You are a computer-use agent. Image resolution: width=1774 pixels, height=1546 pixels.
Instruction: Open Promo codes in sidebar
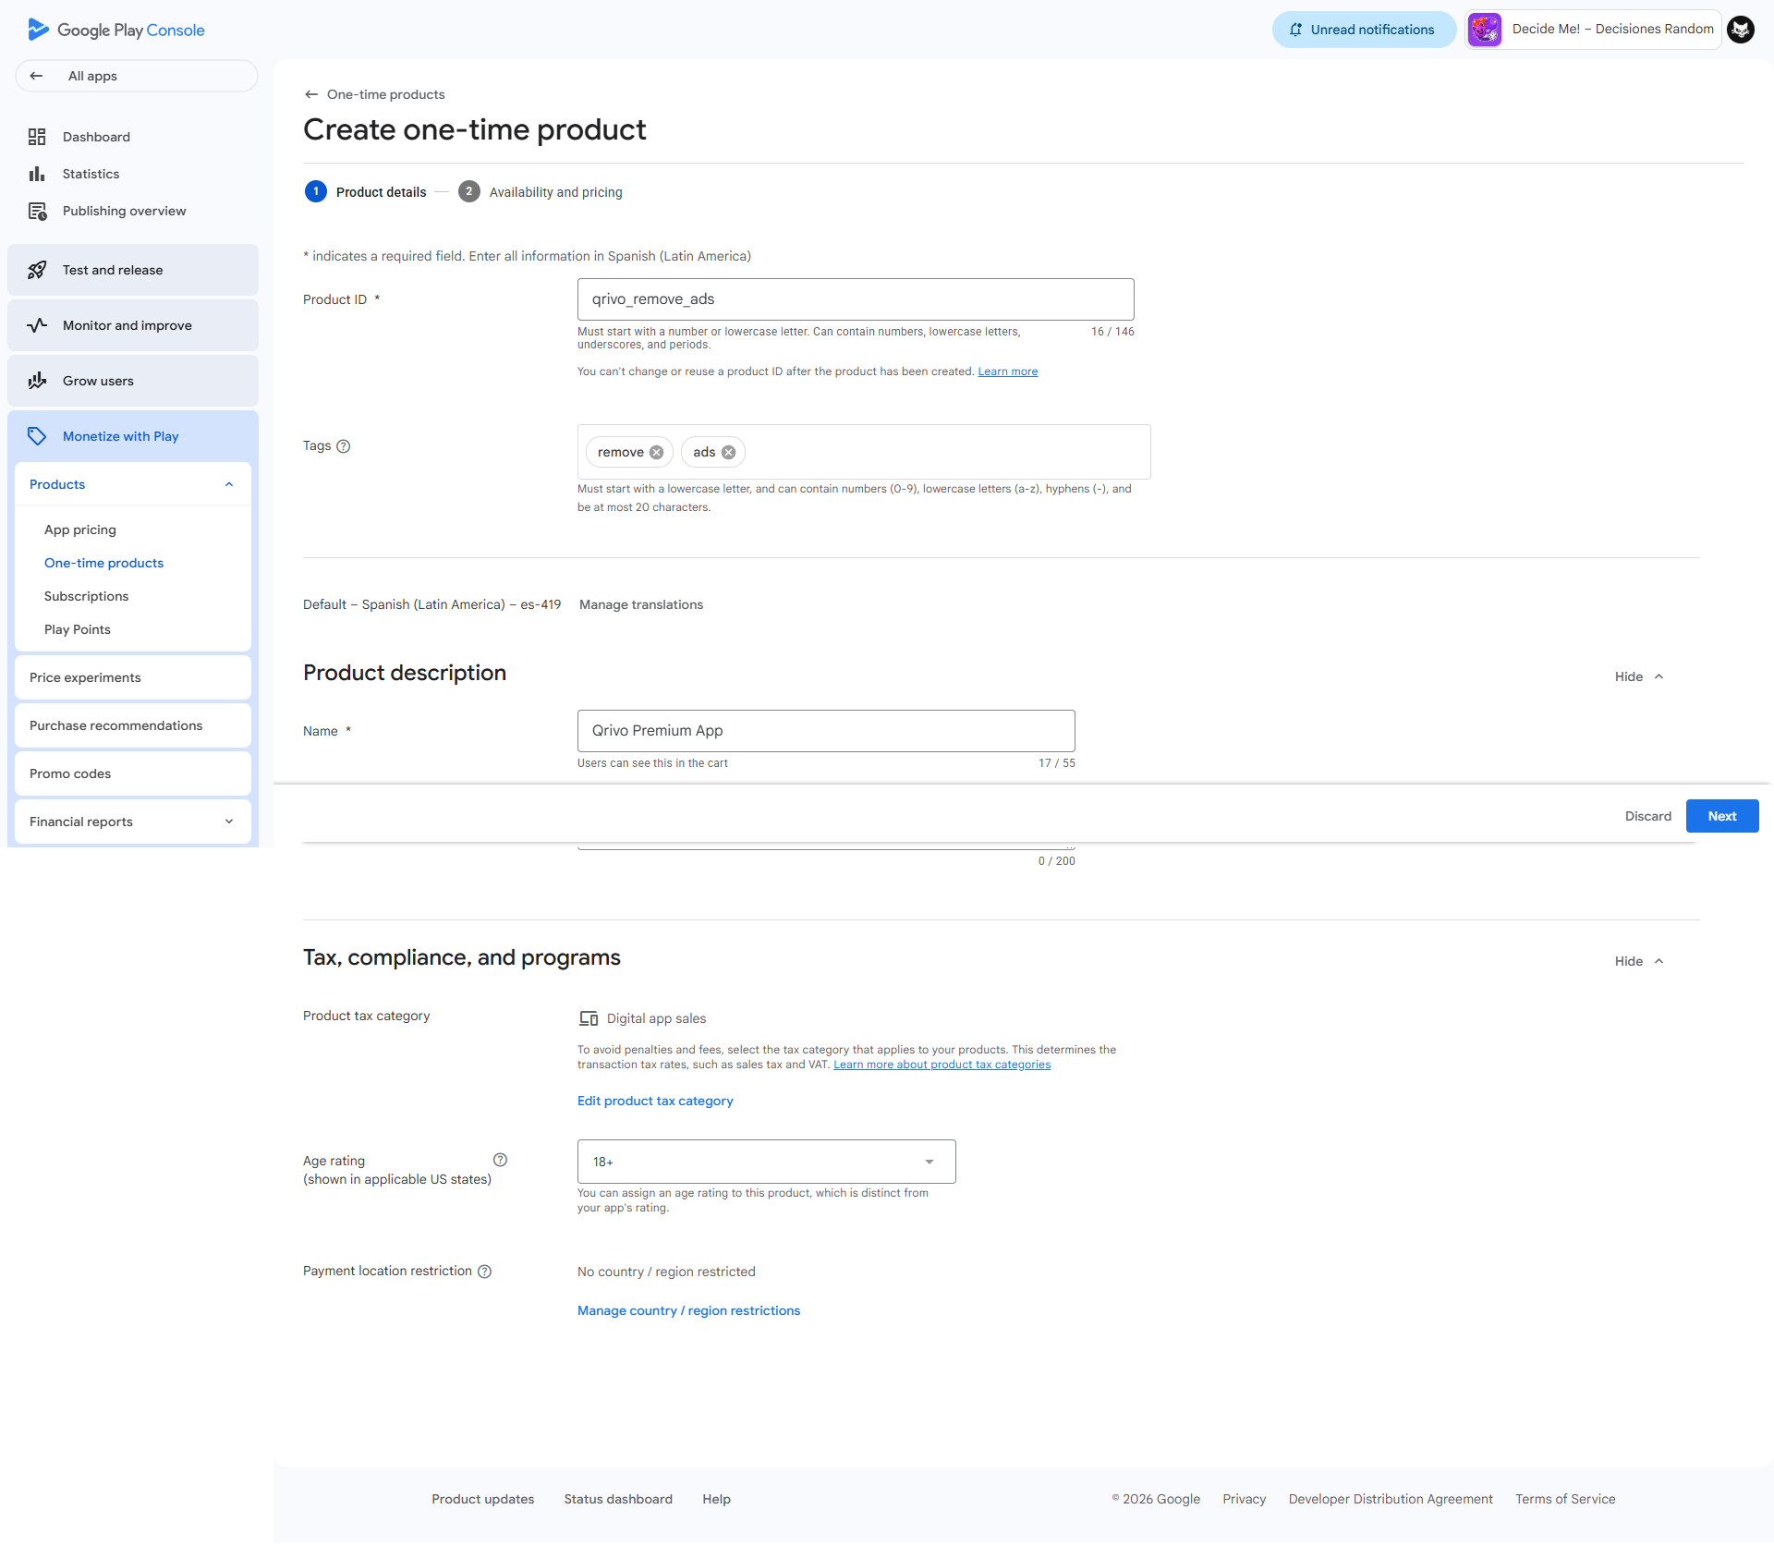[x=133, y=773]
